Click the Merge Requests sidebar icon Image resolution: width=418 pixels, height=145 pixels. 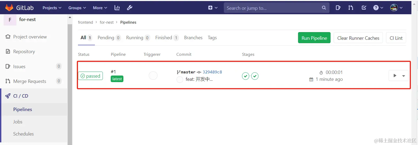tap(8, 81)
